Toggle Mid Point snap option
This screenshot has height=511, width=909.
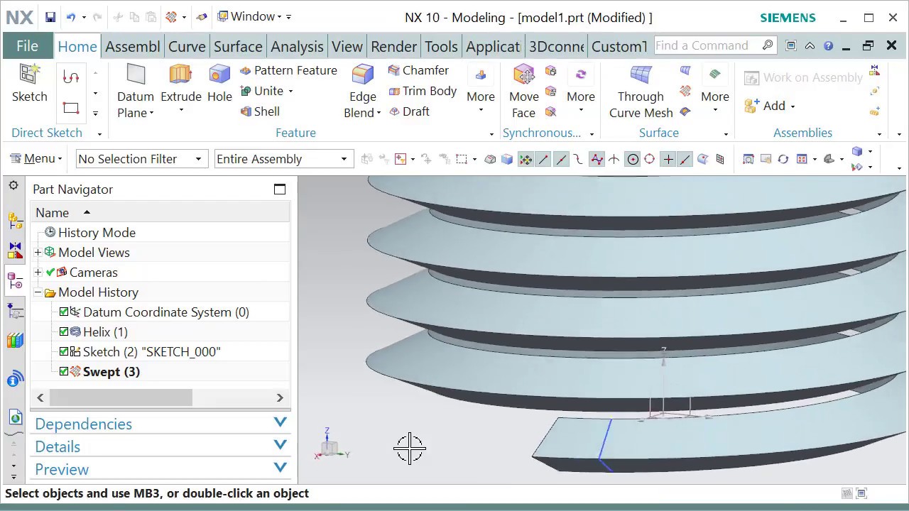pos(561,160)
